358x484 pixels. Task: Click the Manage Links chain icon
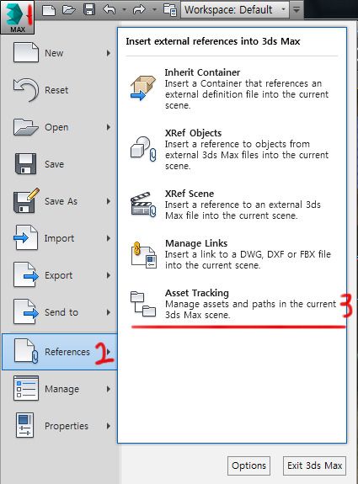[144, 255]
